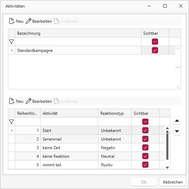Click Neu icon in lower activities toolbar
The height and width of the screenshot is (189, 189).
[x=12, y=101]
